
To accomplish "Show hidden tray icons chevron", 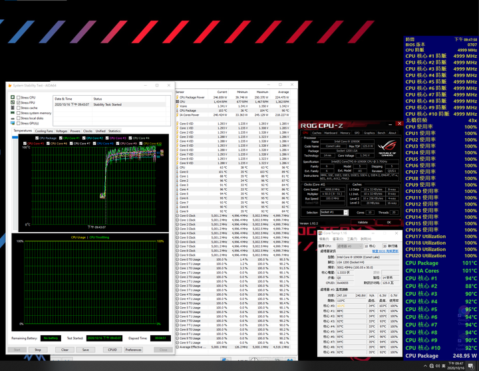I will (x=425, y=366).
